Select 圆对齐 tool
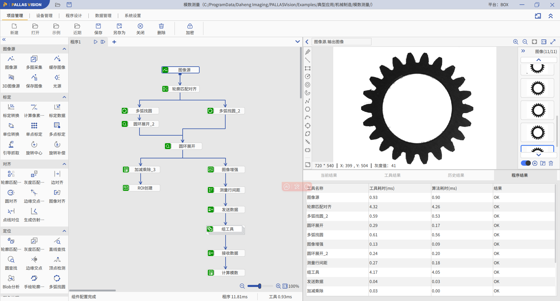The image size is (560, 301). (x=11, y=196)
